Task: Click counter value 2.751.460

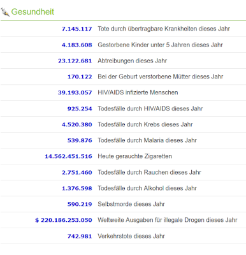Action: click(76, 172)
